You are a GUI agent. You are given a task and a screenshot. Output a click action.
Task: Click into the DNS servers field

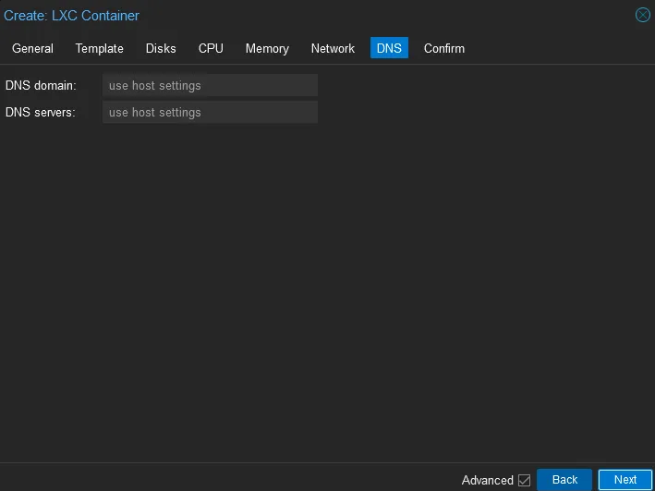[210, 113]
